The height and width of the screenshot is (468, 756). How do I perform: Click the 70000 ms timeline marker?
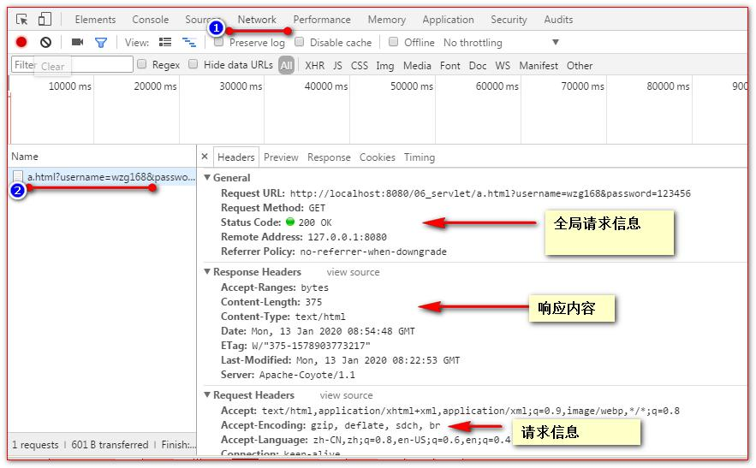tap(582, 86)
